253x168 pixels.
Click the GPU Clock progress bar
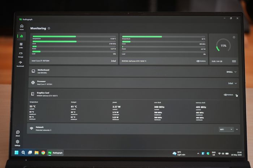pos(164,42)
